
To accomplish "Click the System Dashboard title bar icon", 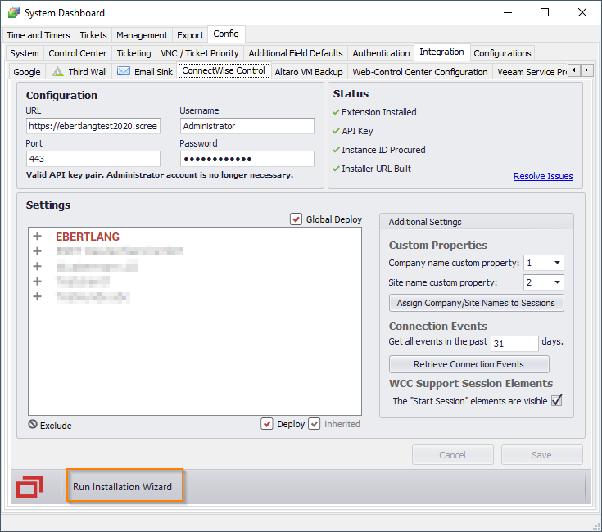I will pos(13,13).
